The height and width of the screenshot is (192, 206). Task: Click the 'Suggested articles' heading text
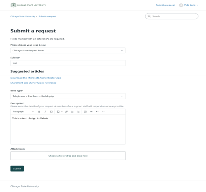click(x=27, y=71)
